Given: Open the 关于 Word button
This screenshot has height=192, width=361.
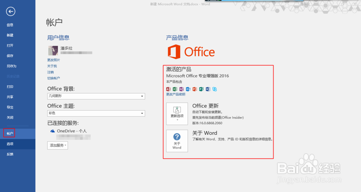Looking at the screenshot, I should [177, 141].
